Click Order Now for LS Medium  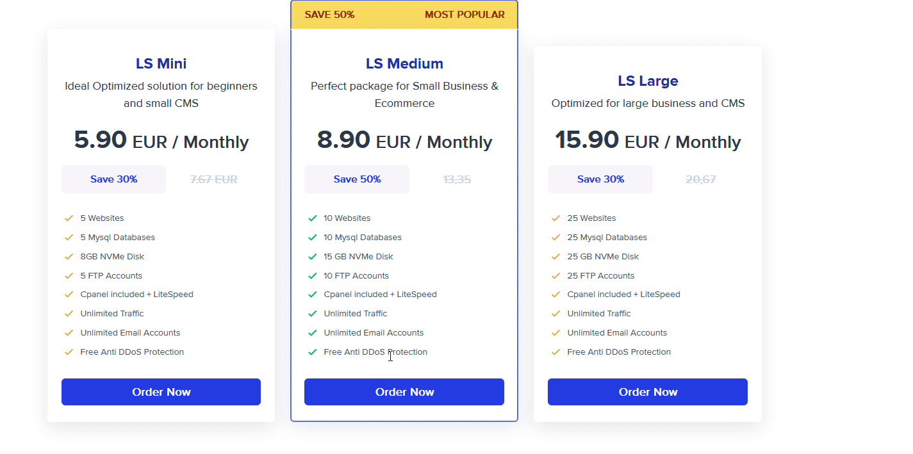click(x=404, y=392)
